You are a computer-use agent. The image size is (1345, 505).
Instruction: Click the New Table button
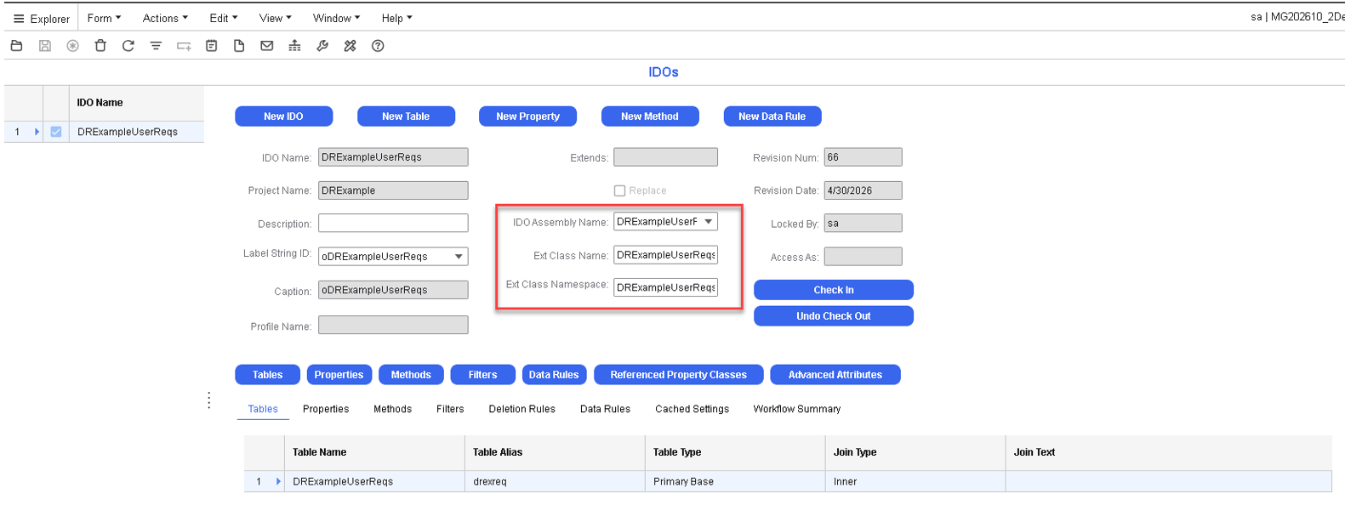(x=406, y=116)
